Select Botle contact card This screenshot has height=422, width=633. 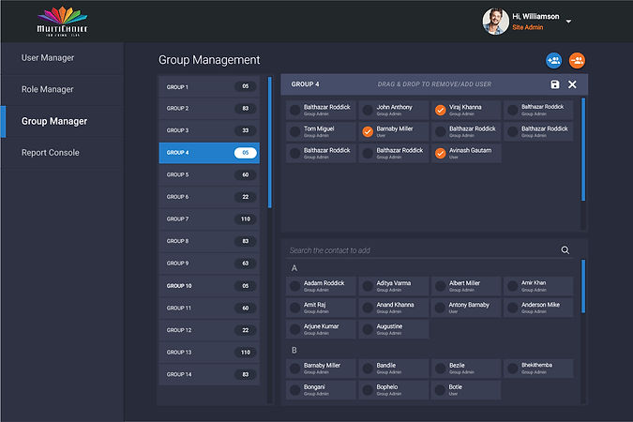(466, 390)
